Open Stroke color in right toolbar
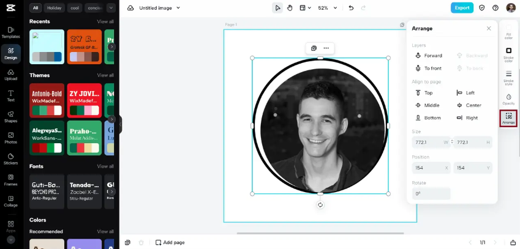520x249 pixels. tap(508, 54)
